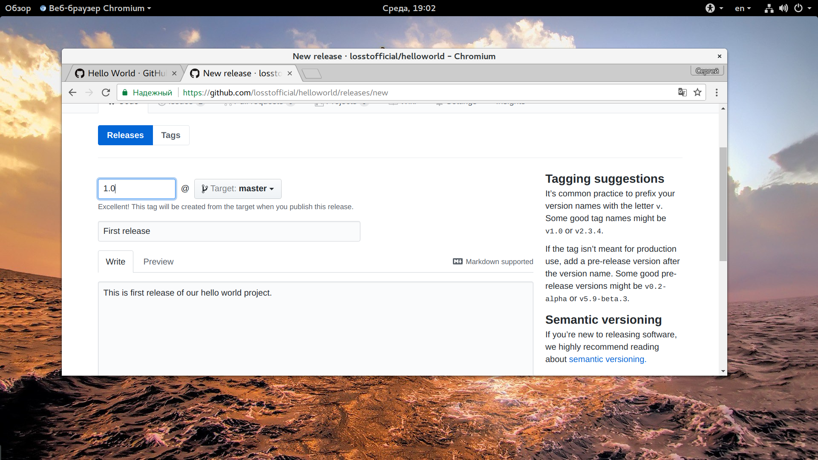818x460 pixels.
Task: Expand the Target: master branch dropdown
Action: point(238,189)
